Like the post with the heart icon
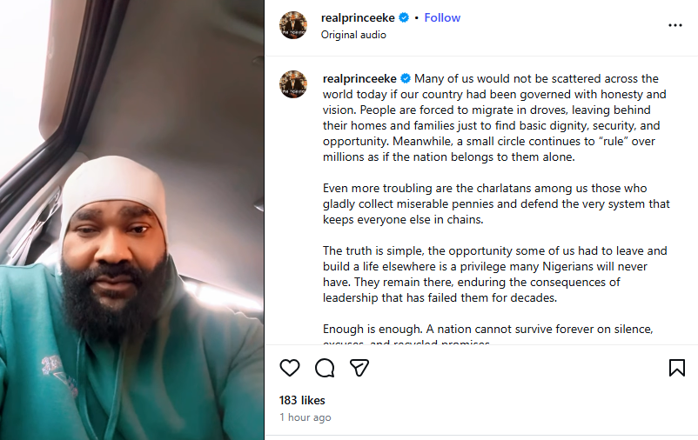Image resolution: width=698 pixels, height=440 pixels. pyautogui.click(x=290, y=368)
